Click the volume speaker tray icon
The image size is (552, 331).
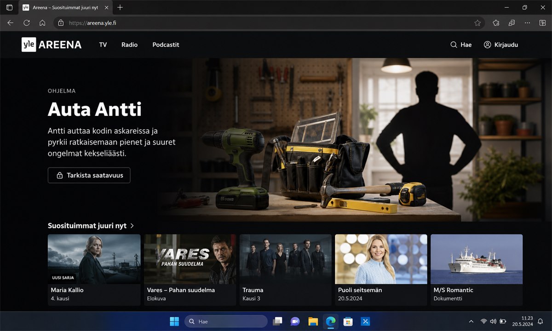(493, 321)
